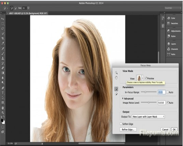183x146 pixels.
Task: Open the Essentials workspace dropdown
Action: [173, 8]
